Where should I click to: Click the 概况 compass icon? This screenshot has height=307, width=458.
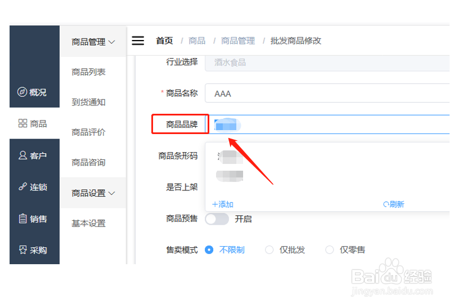[x=22, y=92]
